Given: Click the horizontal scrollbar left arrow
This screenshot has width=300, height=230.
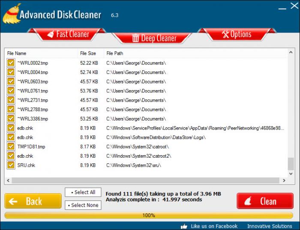Looking at the screenshot, I should pyautogui.click(x=8, y=180).
